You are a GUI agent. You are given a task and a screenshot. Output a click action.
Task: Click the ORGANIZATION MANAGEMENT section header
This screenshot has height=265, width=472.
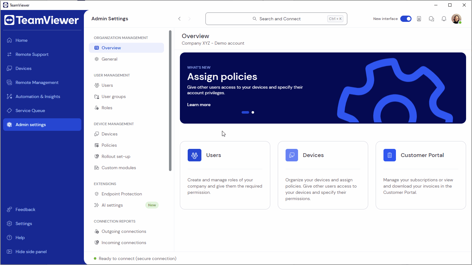coord(121,38)
